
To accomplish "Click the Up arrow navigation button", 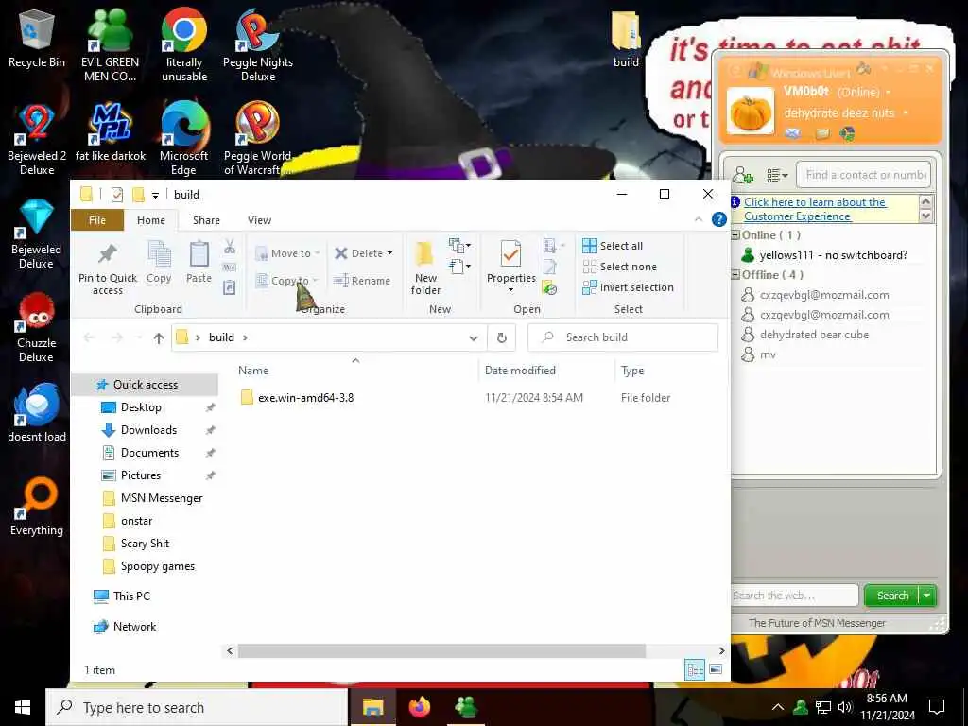I will point(159,337).
